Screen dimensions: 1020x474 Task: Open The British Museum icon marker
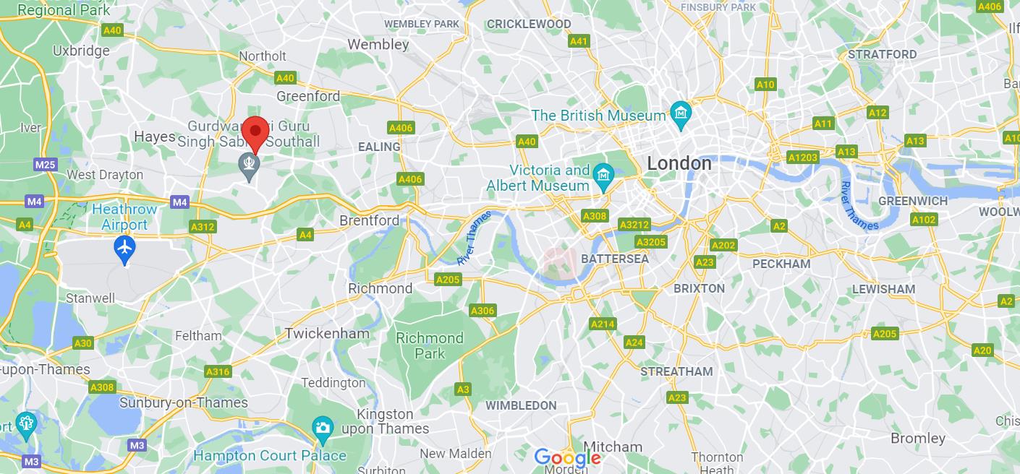coord(681,115)
